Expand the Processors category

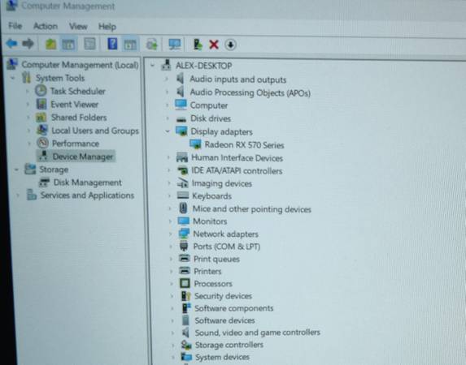pyautogui.click(x=171, y=283)
